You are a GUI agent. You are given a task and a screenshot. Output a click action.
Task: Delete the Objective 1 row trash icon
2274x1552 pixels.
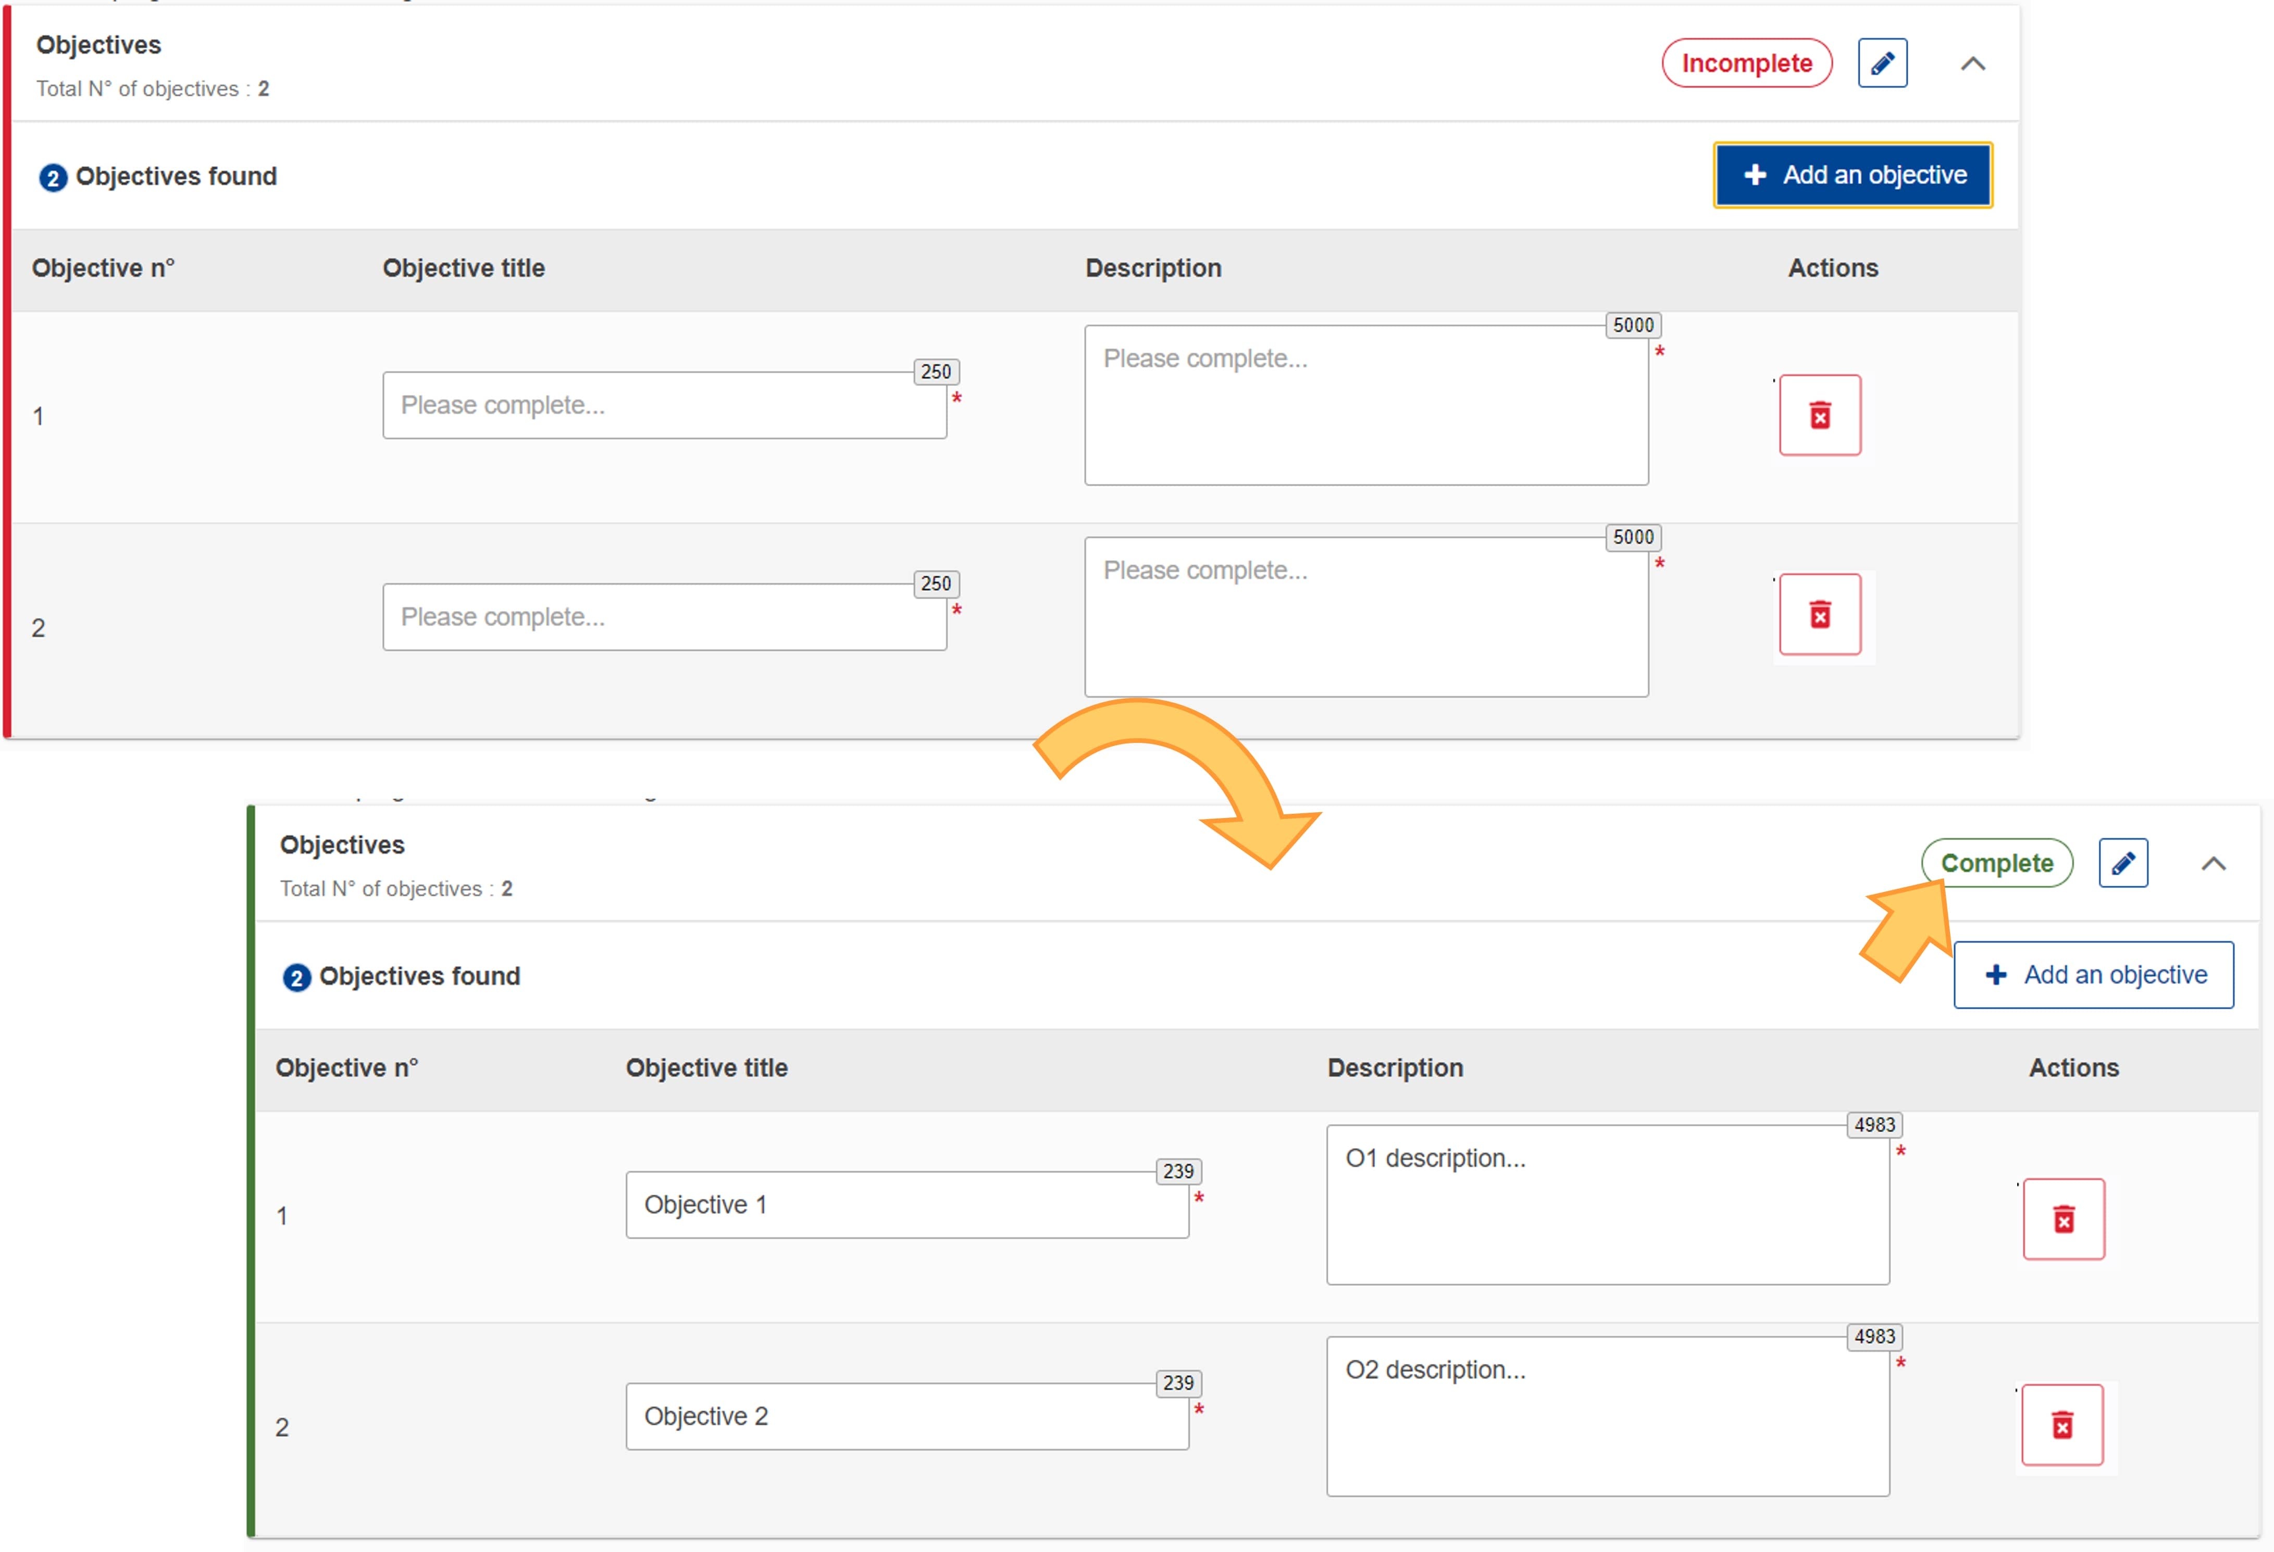tap(2064, 1219)
